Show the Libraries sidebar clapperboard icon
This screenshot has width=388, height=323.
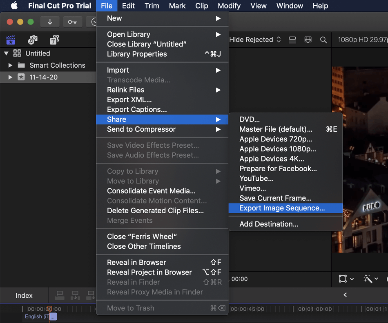11,40
